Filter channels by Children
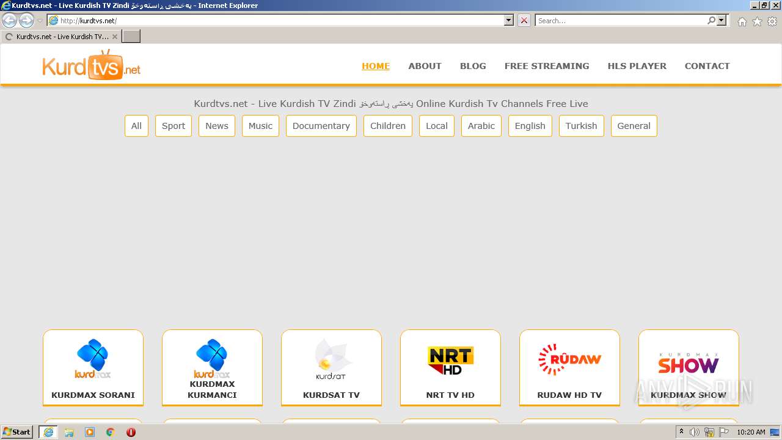 (x=388, y=126)
